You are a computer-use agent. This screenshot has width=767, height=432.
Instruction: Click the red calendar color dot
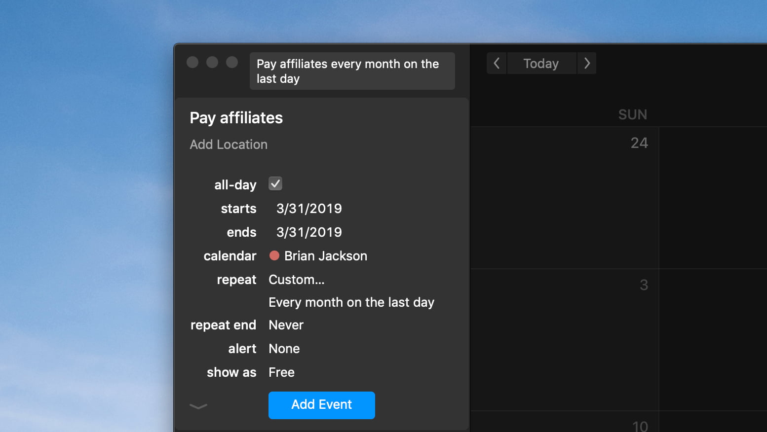[275, 255]
